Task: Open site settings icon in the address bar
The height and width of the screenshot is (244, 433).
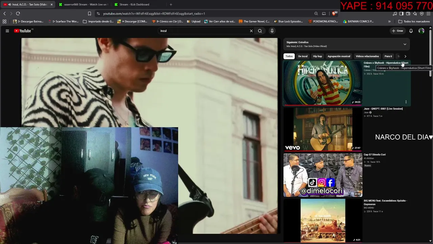Action: coord(98,14)
